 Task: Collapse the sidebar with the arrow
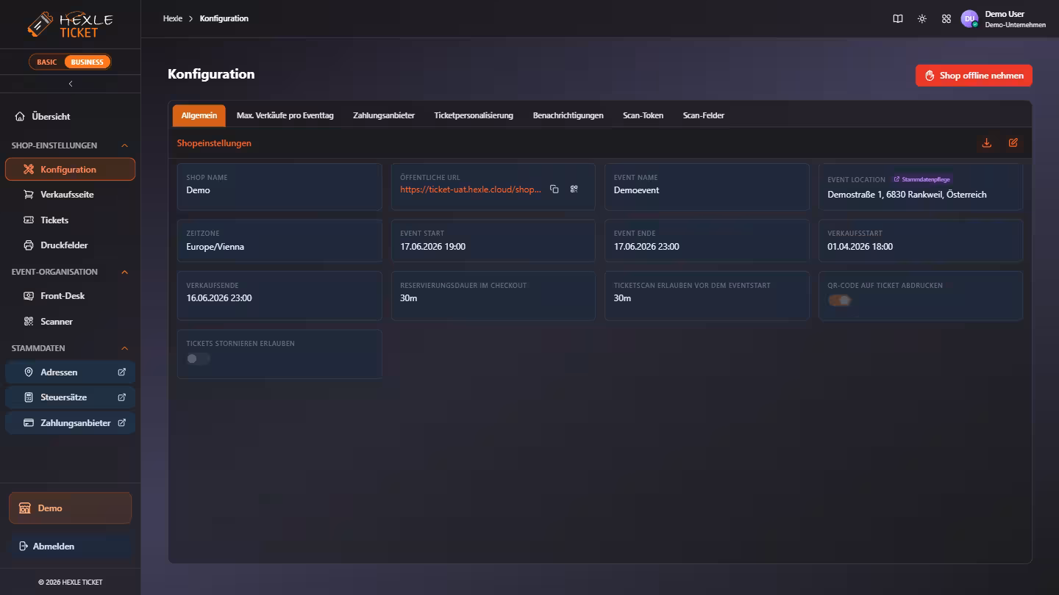71,84
